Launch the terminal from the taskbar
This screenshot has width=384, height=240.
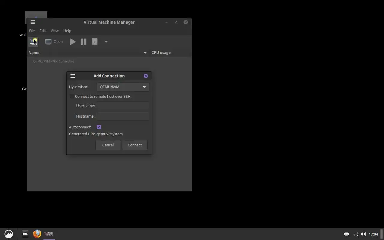[25, 234]
